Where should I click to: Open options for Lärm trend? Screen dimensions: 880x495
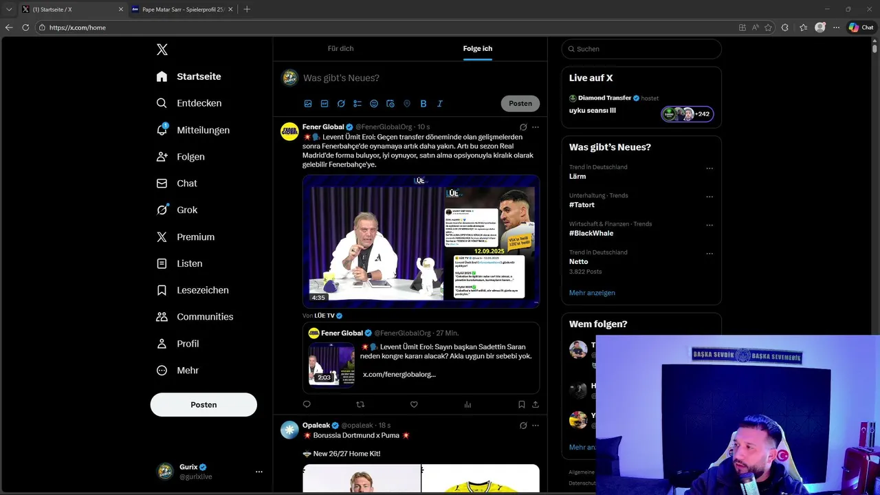709,168
